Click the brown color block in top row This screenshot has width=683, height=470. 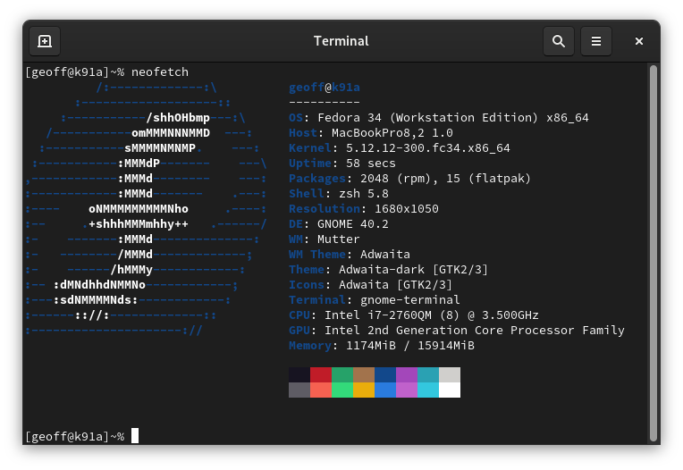click(364, 374)
